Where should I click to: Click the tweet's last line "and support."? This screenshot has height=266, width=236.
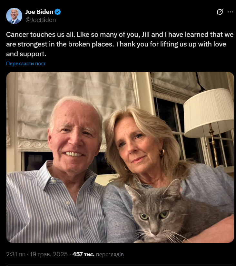click(26, 54)
